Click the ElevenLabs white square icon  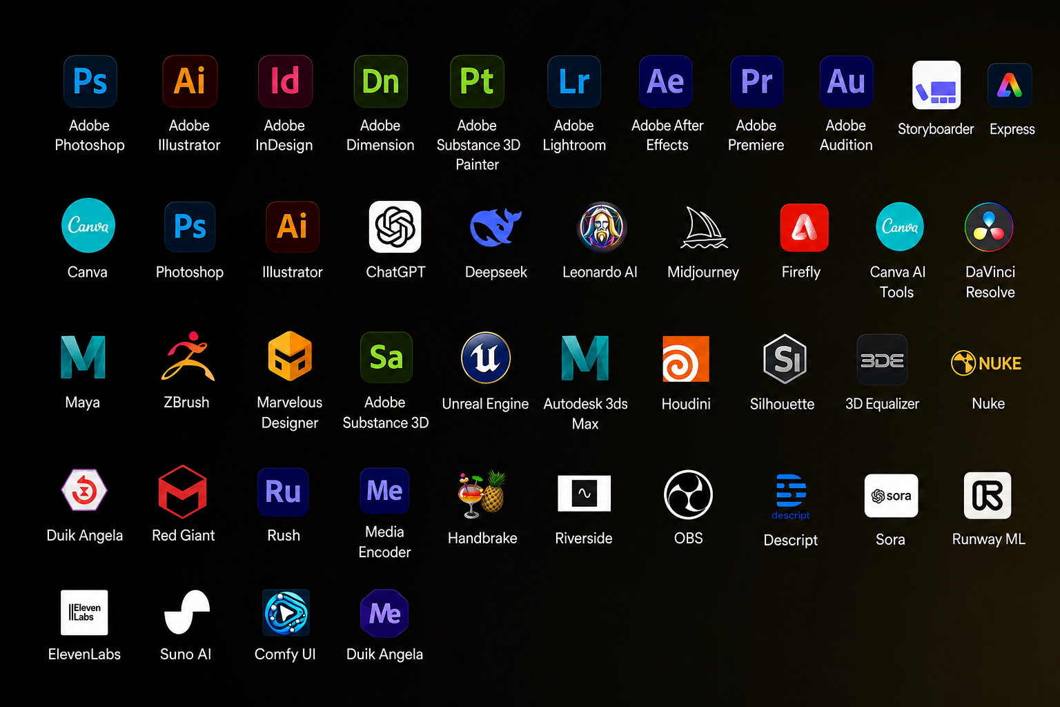tap(84, 612)
